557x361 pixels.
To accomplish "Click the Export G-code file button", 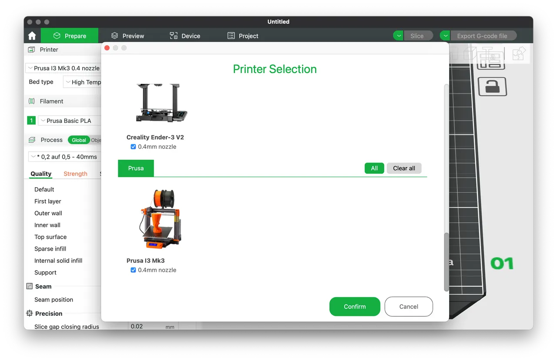I will point(483,36).
